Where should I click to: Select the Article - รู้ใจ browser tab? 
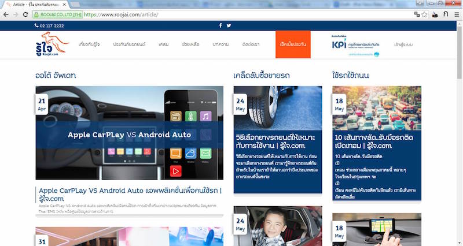click(35, 5)
